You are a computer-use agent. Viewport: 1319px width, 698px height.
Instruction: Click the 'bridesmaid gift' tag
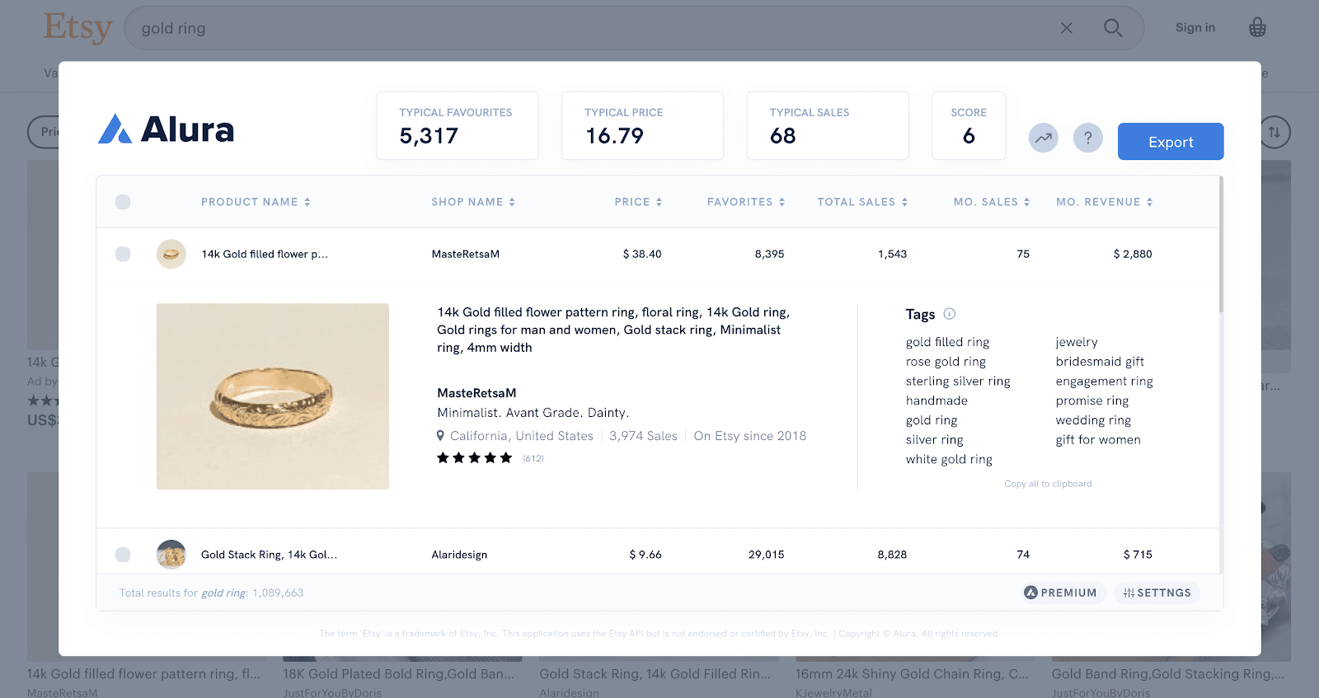1100,362
